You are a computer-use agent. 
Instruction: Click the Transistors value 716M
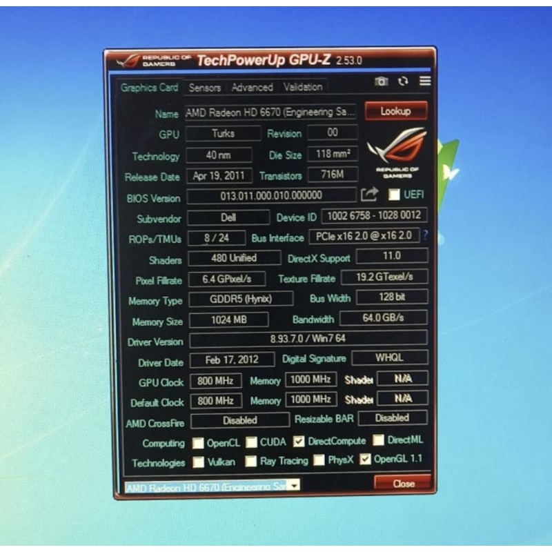coord(333,175)
